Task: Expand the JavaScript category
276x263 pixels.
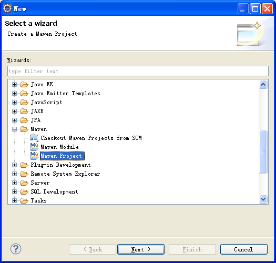Action: (x=14, y=103)
